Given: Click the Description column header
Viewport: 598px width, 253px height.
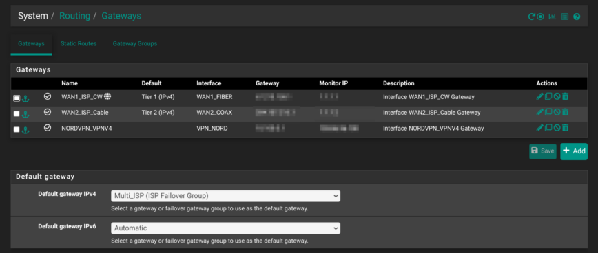Looking at the screenshot, I should click(398, 83).
